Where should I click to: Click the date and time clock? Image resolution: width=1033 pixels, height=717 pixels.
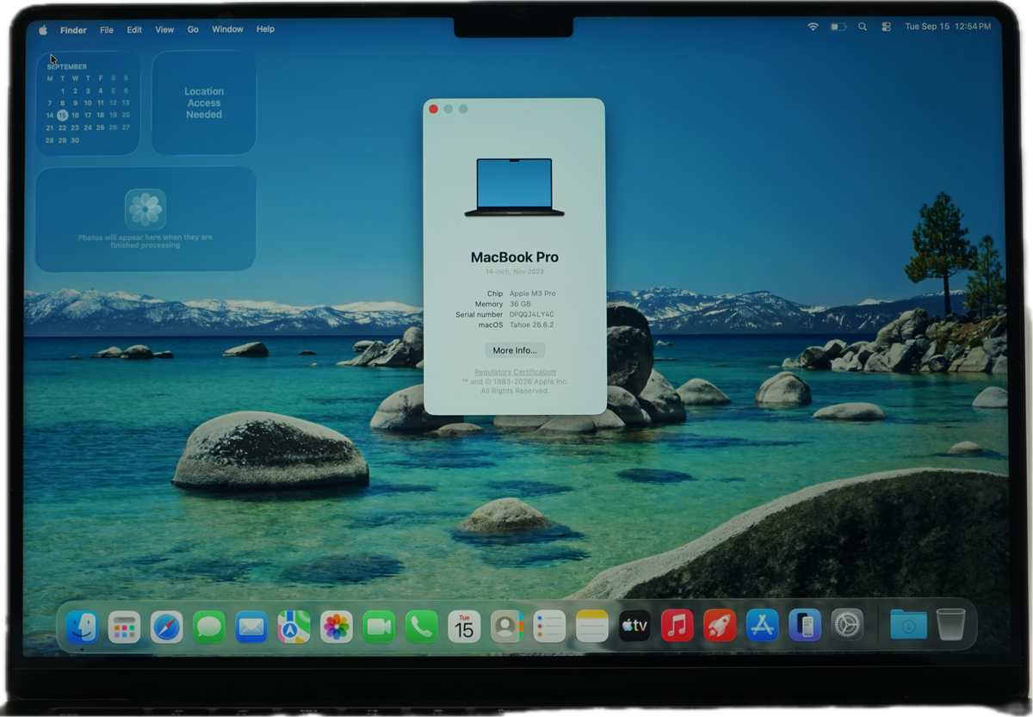point(948,27)
